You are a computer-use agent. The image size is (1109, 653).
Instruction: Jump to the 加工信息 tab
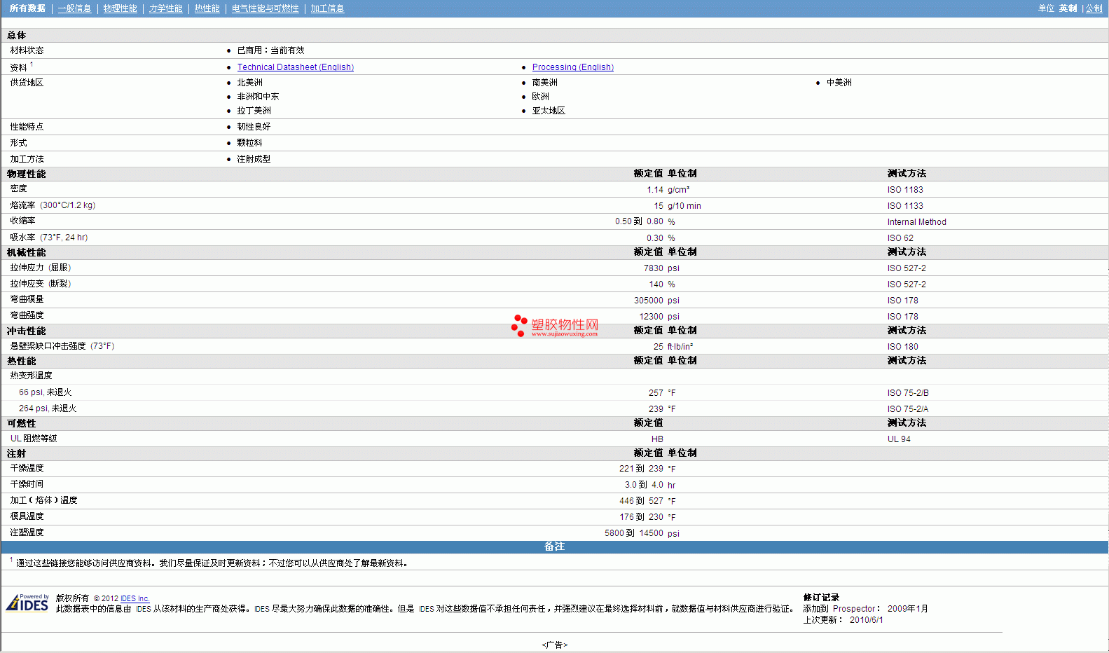coord(327,8)
